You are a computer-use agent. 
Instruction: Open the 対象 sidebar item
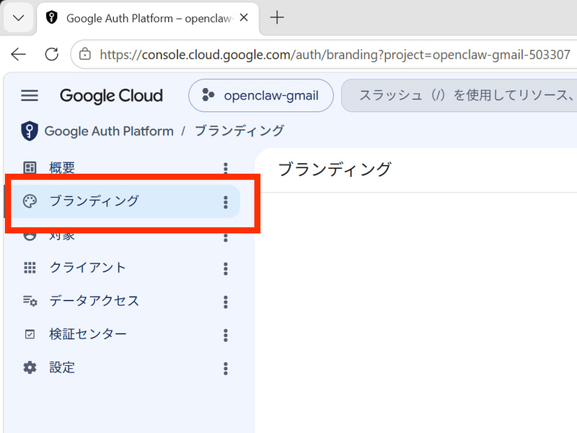(123, 236)
